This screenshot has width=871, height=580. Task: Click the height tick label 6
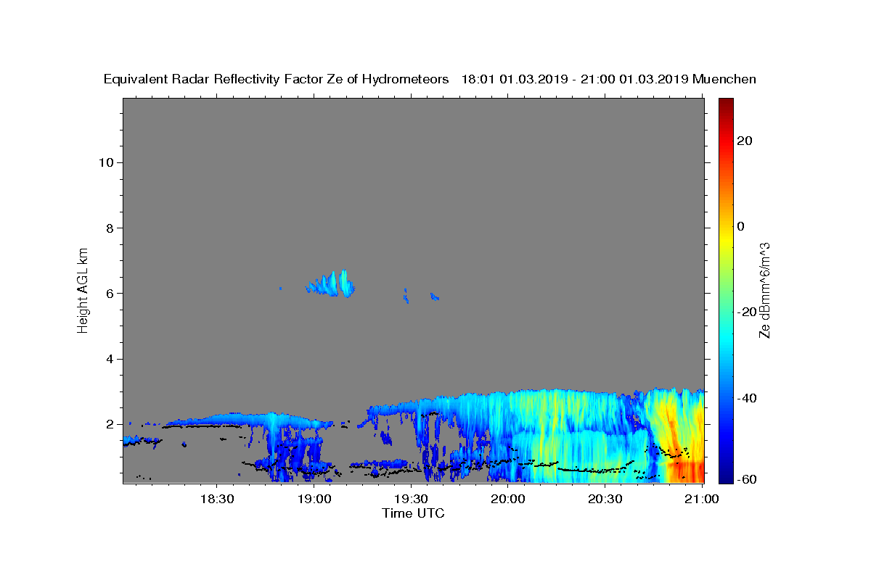(110, 293)
